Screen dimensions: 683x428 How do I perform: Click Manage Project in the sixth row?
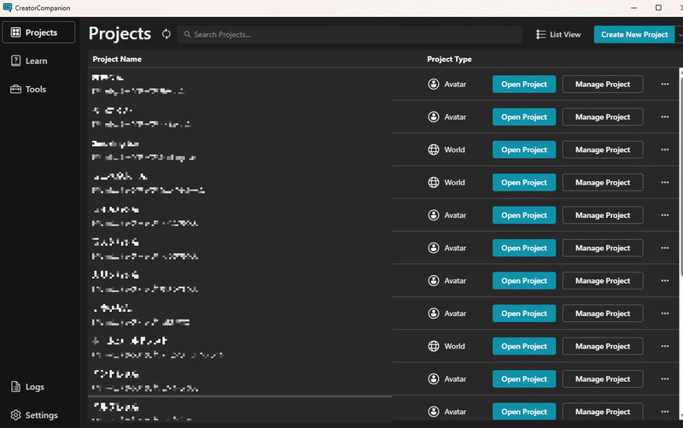(x=603, y=248)
